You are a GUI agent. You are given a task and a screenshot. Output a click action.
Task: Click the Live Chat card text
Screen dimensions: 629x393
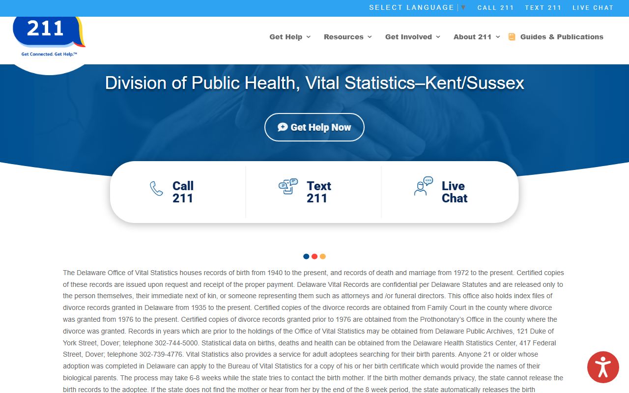pyautogui.click(x=455, y=192)
